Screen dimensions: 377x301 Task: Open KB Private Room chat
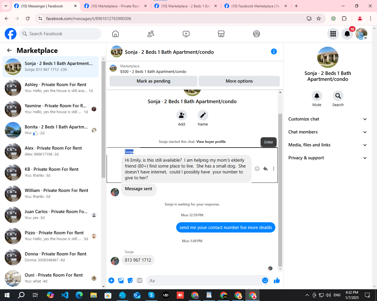[51, 173]
